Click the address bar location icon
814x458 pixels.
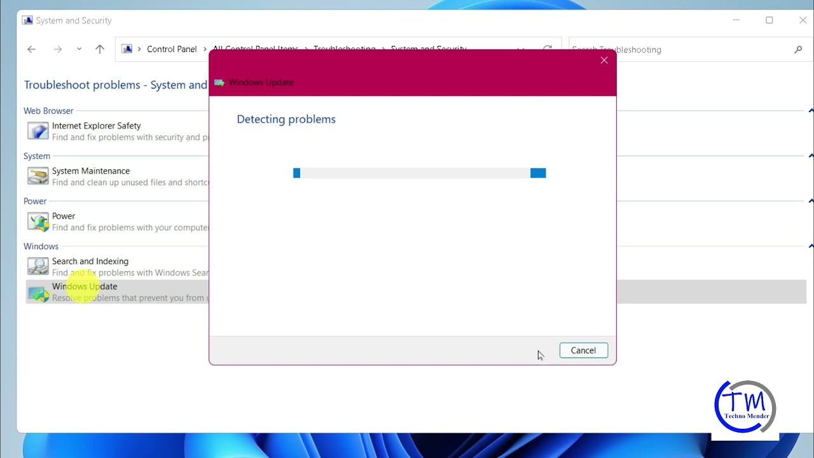click(x=127, y=49)
